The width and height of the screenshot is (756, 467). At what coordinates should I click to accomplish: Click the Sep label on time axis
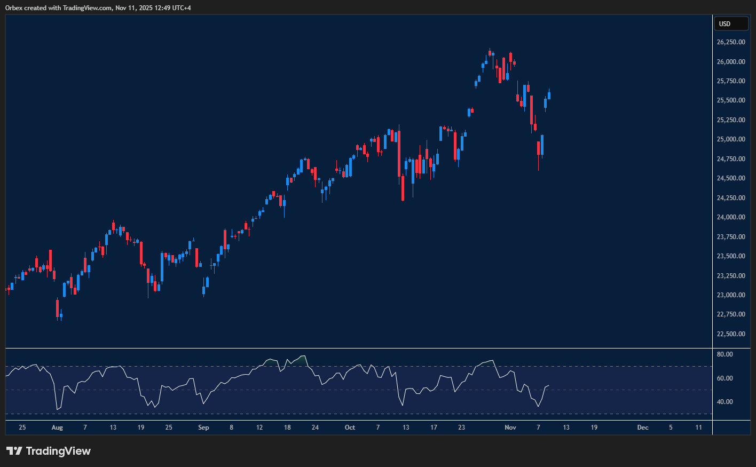pos(203,428)
